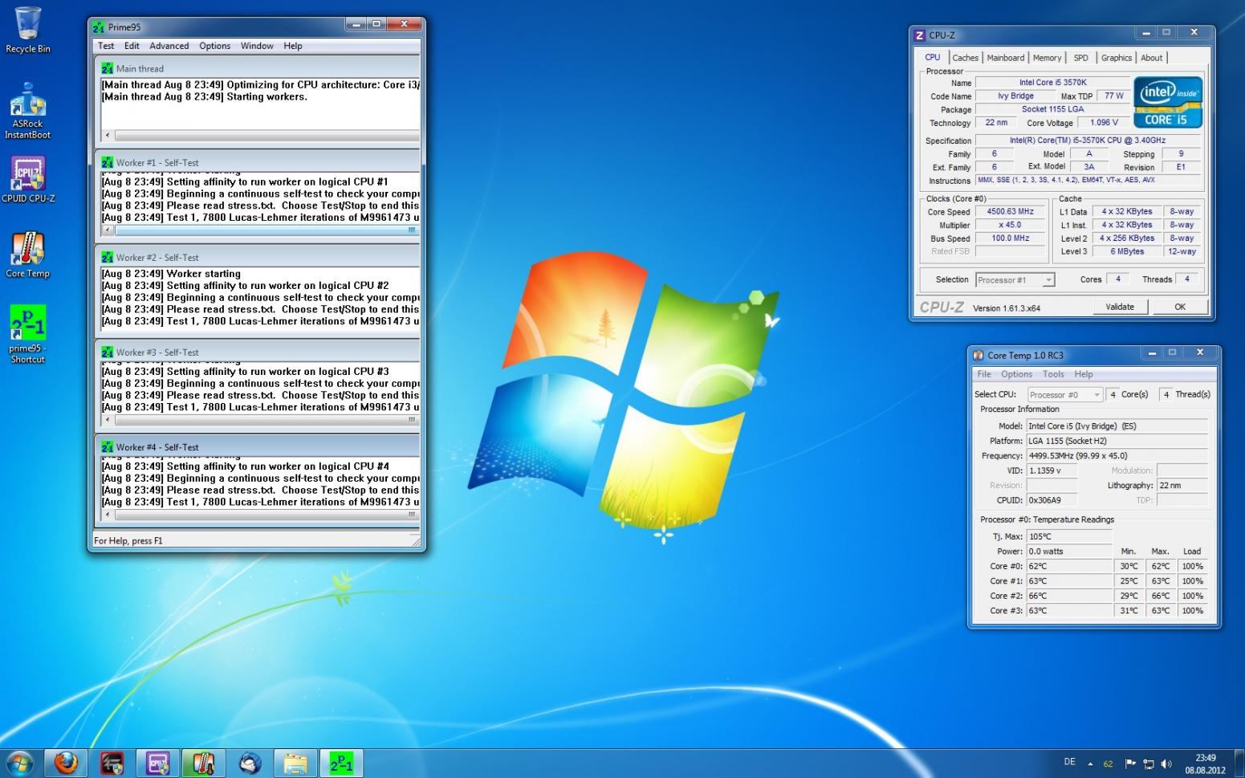Image resolution: width=1245 pixels, height=778 pixels.
Task: Click the Action Center flag tray icon
Action: (x=1130, y=764)
